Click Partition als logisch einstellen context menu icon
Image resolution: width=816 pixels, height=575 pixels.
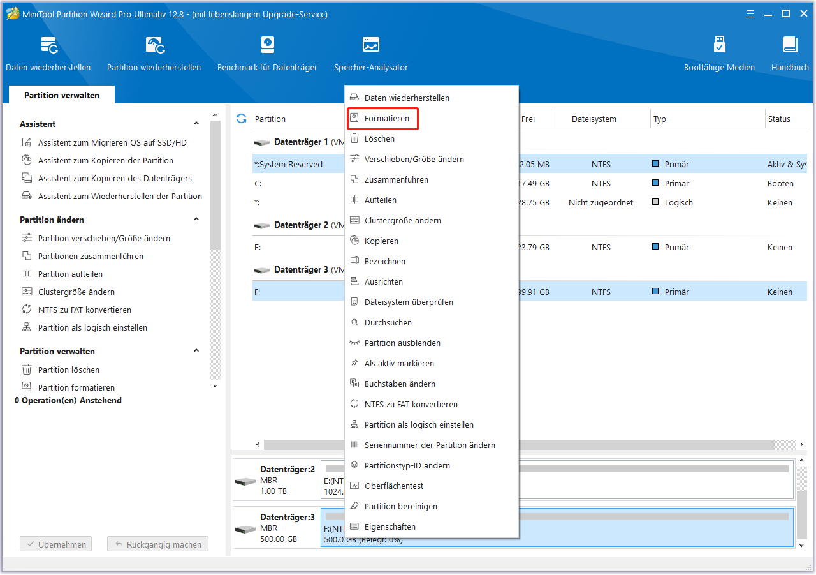click(x=354, y=425)
